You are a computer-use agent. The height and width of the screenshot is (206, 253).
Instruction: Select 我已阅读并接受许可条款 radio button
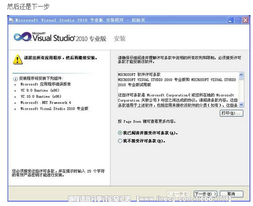pos(120,133)
